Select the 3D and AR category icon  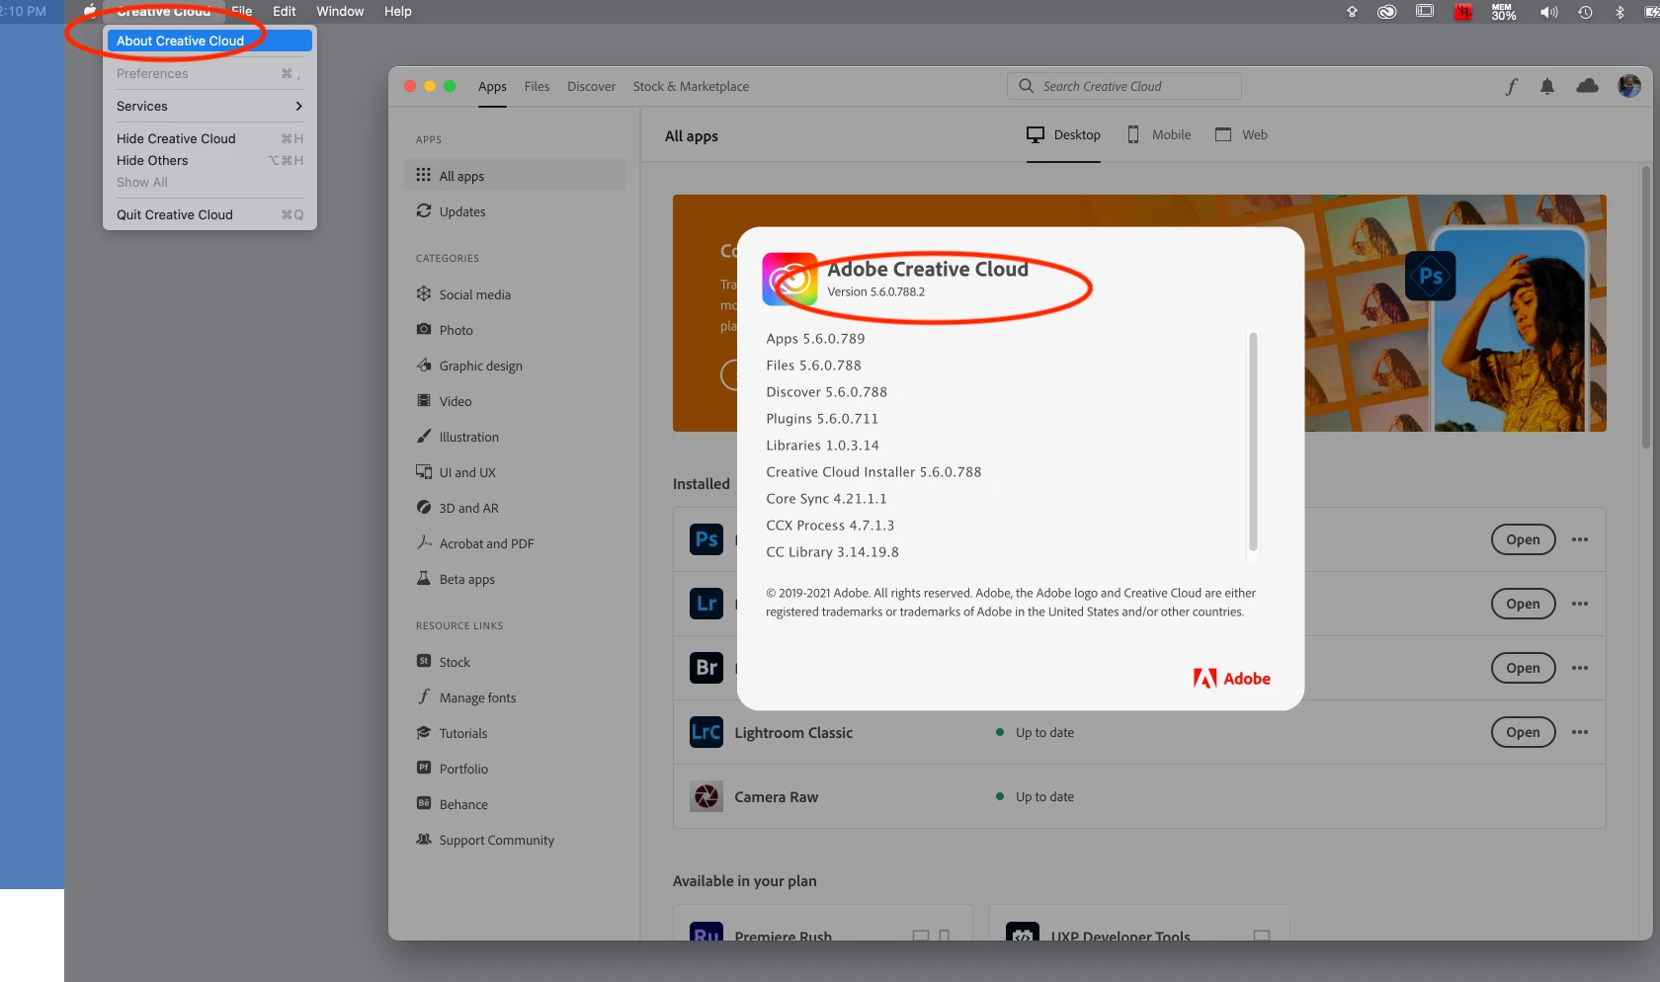point(423,507)
